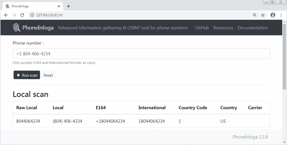This screenshot has width=287, height=145.
Task: Click the PhoneInfoga fingerprint logo icon
Action: pos(17,28)
